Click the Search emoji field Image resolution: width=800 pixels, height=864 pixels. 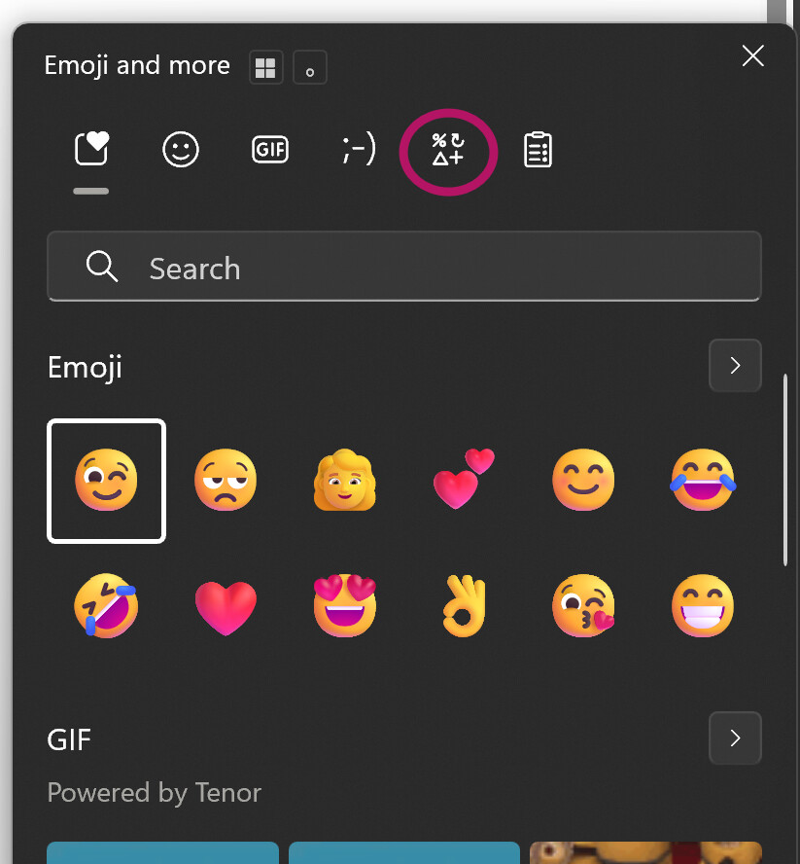coord(404,268)
